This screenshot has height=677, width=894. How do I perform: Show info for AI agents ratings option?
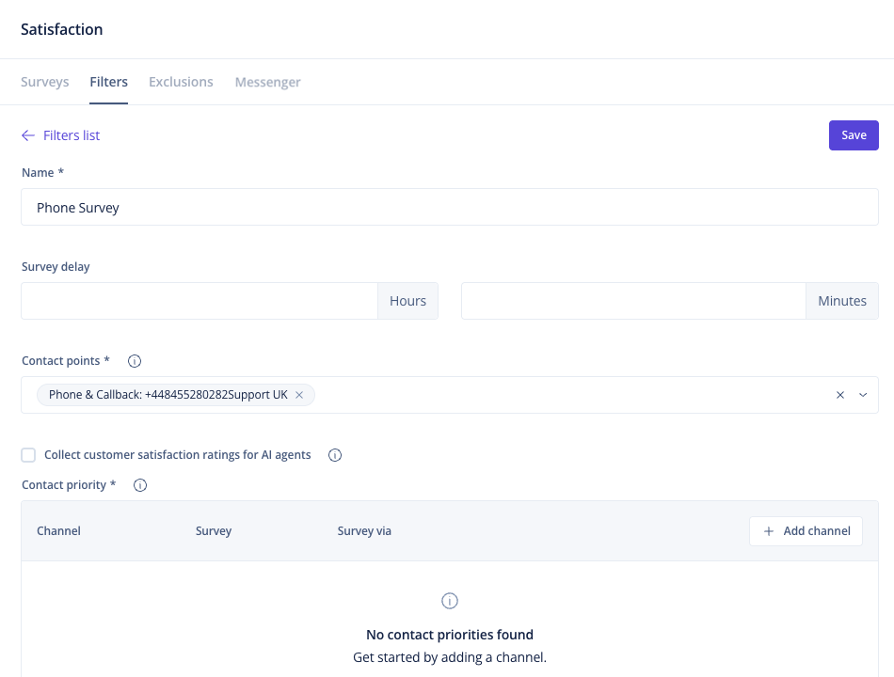[335, 455]
